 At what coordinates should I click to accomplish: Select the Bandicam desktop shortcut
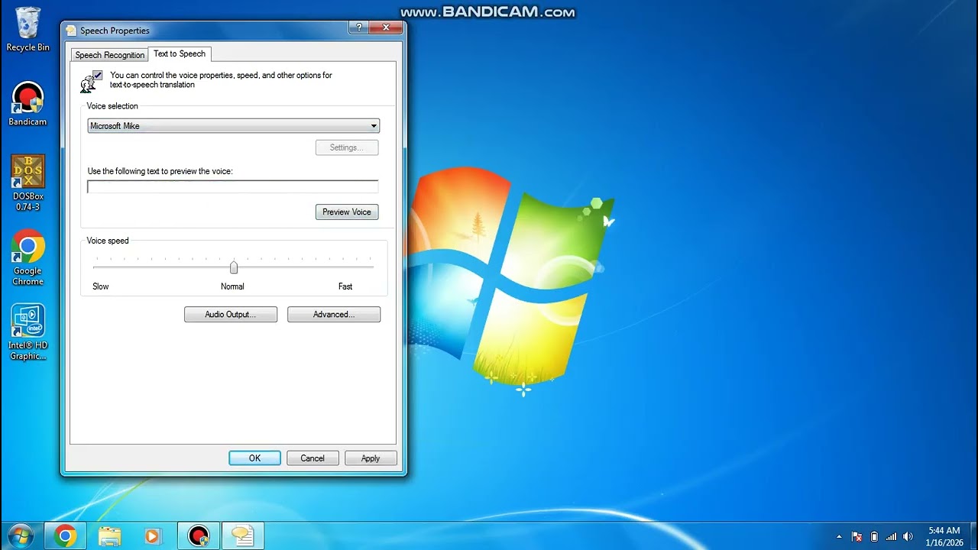click(28, 104)
